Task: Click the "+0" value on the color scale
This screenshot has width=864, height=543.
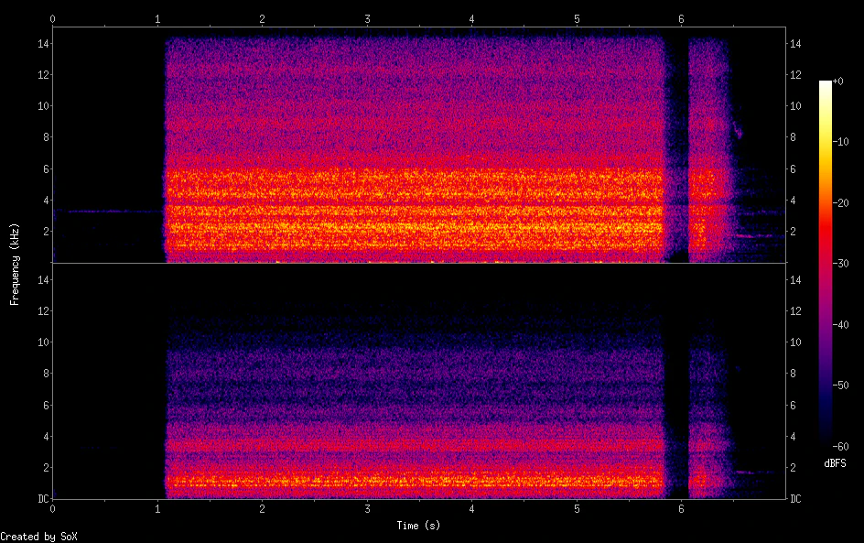Action: click(838, 81)
